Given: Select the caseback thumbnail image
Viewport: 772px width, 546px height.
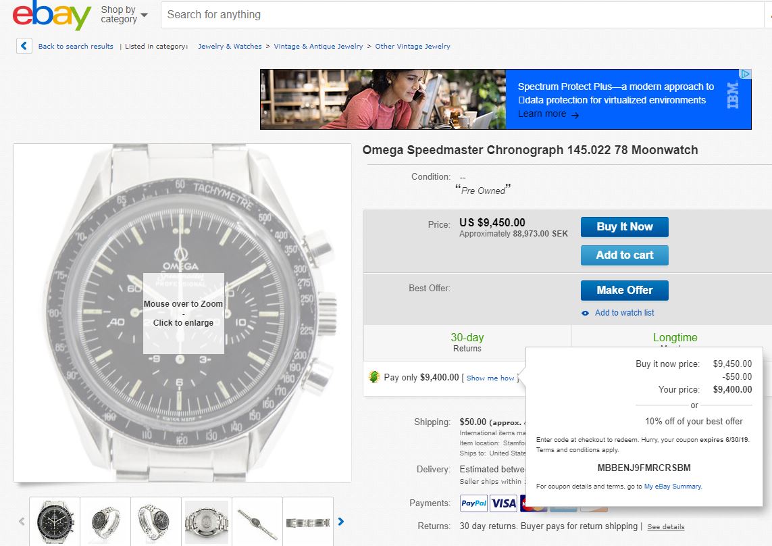Looking at the screenshot, I should (207, 522).
